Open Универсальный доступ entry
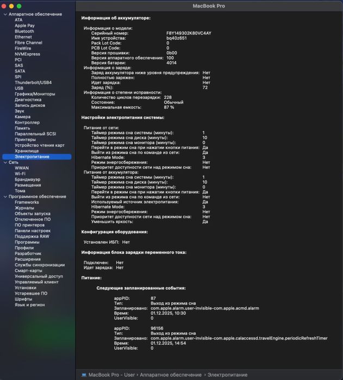The height and width of the screenshot is (380, 343). tap(39, 276)
